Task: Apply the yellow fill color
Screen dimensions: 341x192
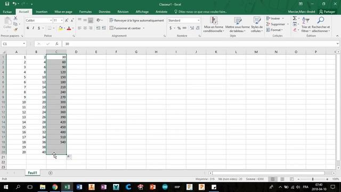Action: 60,28
